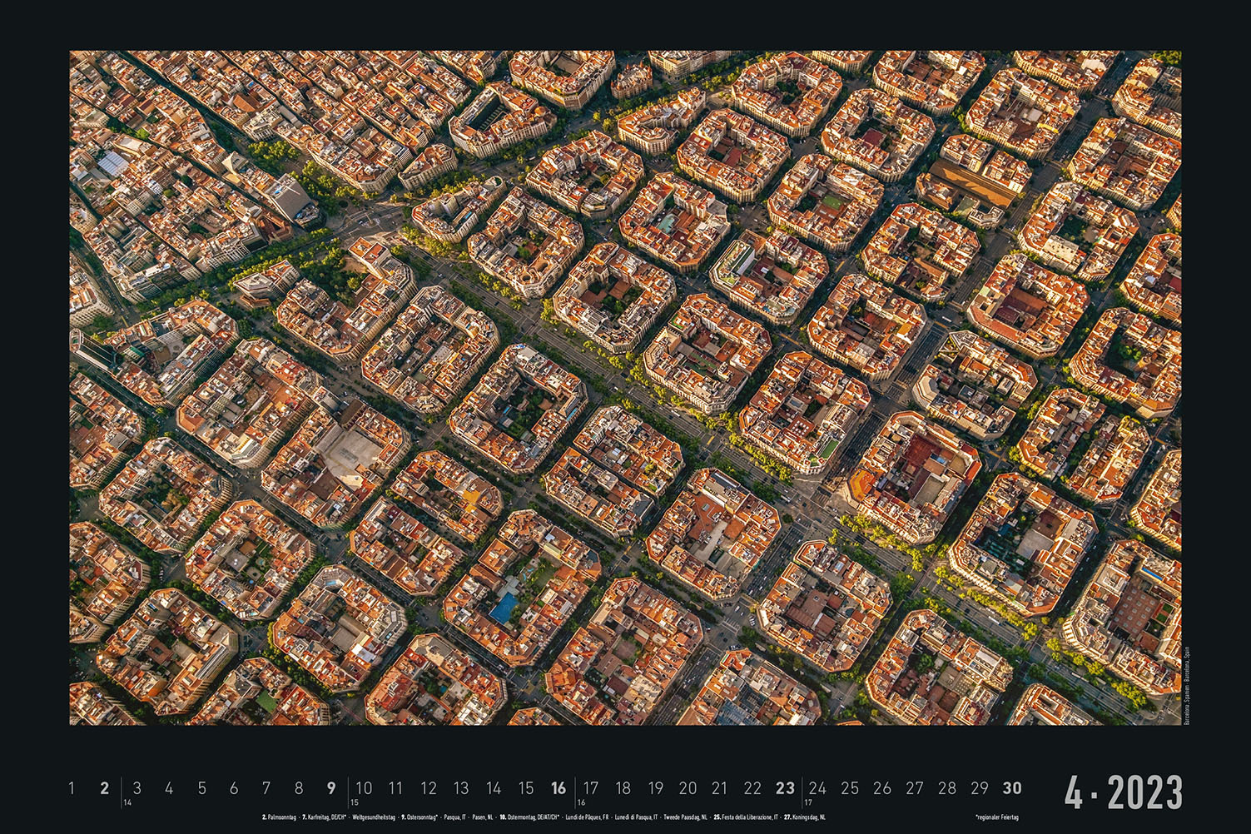Select day 17 in the calendar row
Viewport: 1251px width, 834px height.
pos(591,787)
